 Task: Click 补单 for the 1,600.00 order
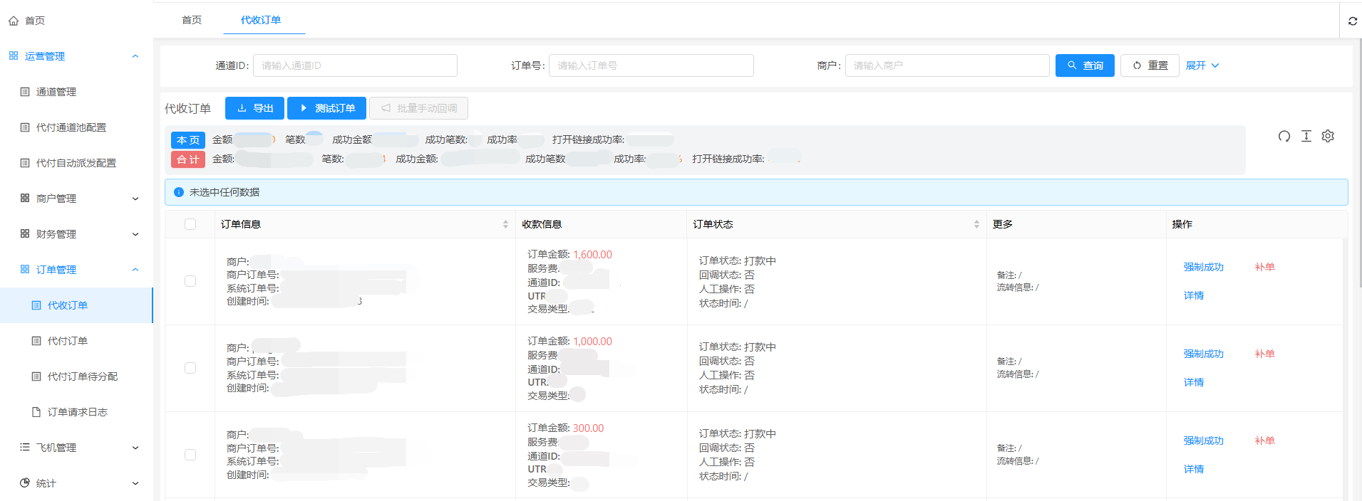[x=1264, y=267]
